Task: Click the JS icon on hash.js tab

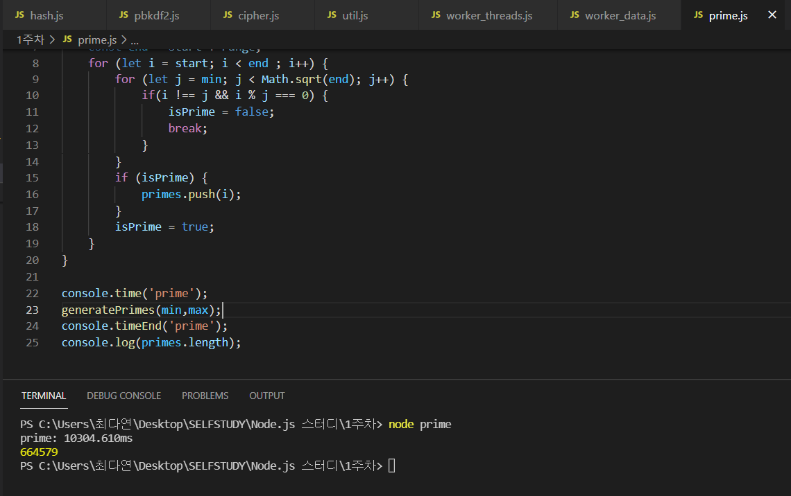Action: 19,15
